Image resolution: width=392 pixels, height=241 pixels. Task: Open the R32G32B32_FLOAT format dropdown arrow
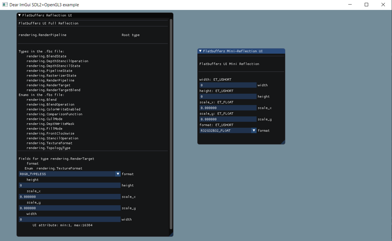[254, 131]
